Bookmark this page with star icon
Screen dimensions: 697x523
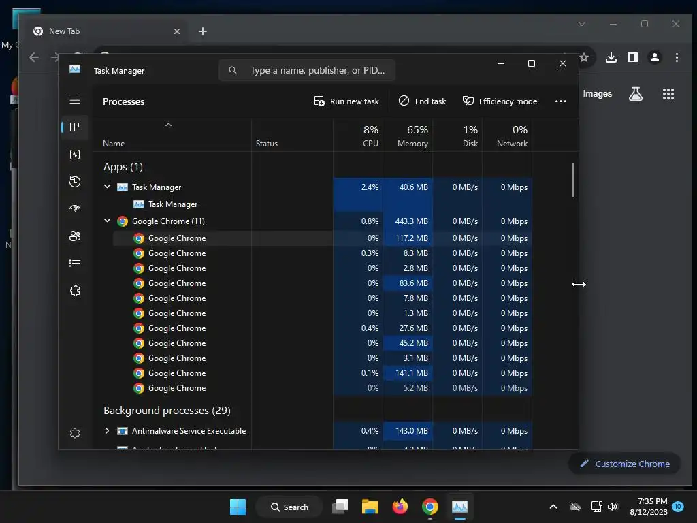click(584, 57)
